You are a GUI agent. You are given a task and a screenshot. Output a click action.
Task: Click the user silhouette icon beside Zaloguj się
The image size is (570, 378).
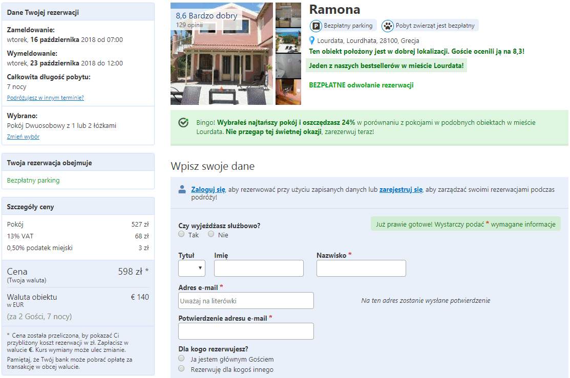tap(182, 189)
